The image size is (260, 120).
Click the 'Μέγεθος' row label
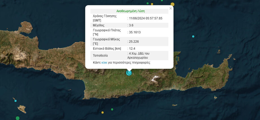click(99, 25)
